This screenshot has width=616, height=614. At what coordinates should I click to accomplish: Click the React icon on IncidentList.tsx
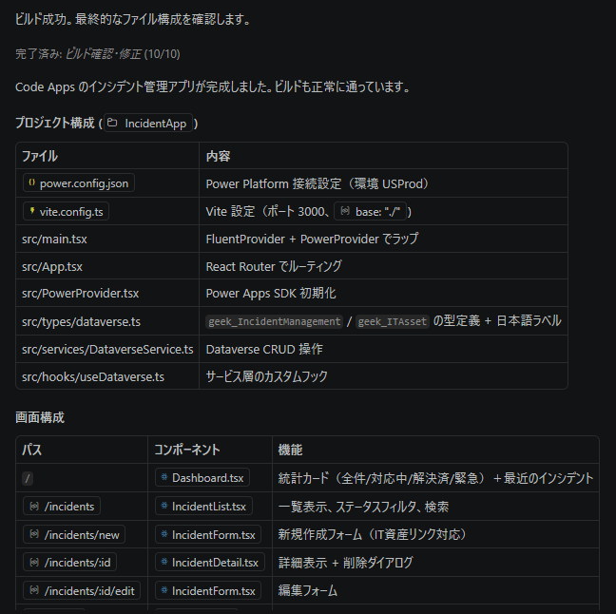(164, 507)
